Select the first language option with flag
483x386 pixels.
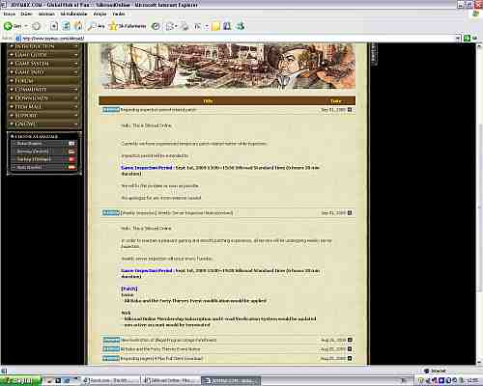[43, 144]
